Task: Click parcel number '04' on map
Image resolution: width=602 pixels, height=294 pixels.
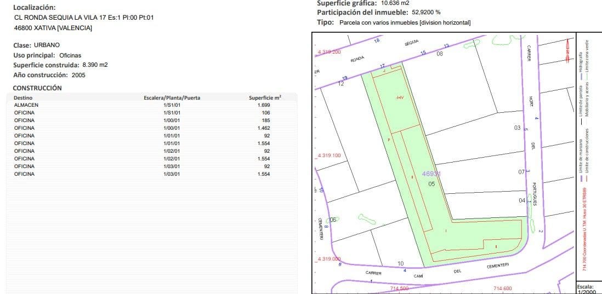Action: [x=522, y=200]
